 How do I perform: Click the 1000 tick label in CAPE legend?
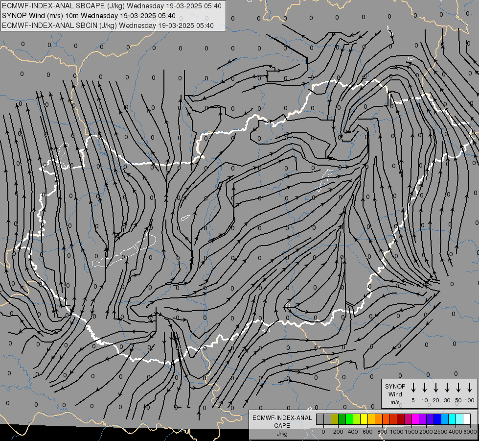click(x=396, y=432)
